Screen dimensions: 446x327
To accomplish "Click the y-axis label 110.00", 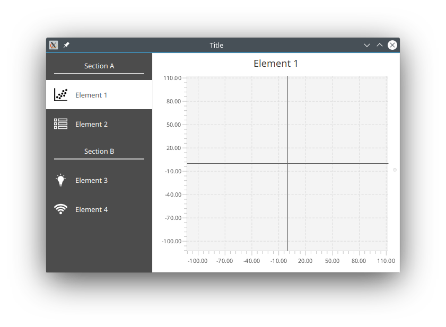I will coord(172,78).
